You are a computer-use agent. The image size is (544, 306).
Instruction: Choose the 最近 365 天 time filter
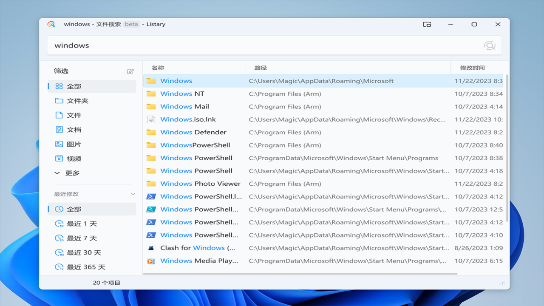click(85, 267)
